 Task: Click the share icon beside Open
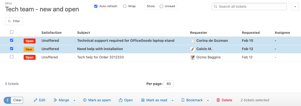[121, 100]
